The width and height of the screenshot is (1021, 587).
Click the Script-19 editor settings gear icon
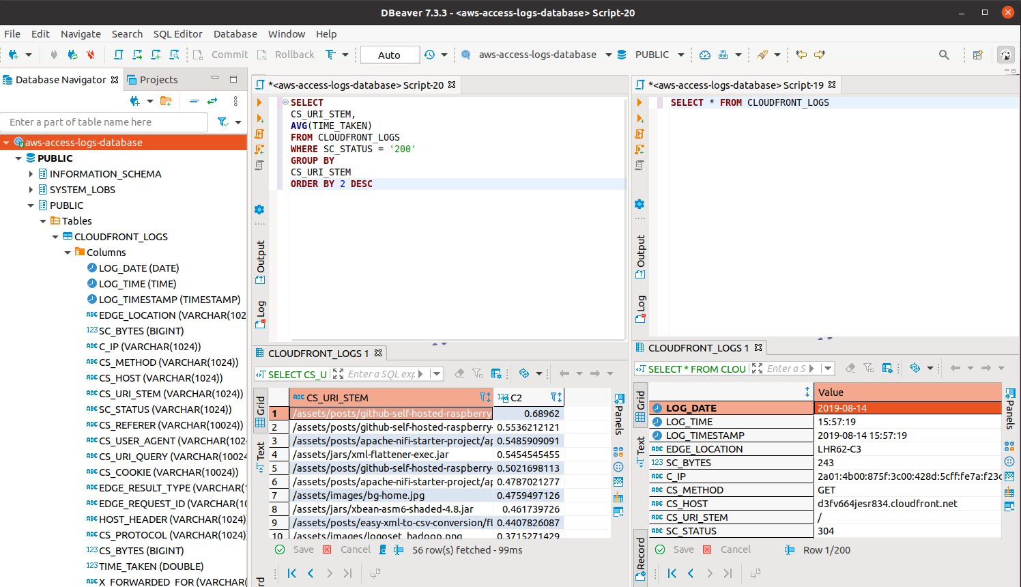click(x=639, y=204)
